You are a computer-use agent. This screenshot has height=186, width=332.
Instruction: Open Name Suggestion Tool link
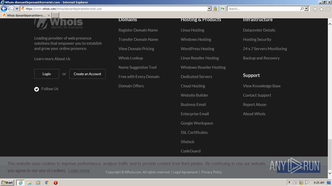click(x=137, y=67)
